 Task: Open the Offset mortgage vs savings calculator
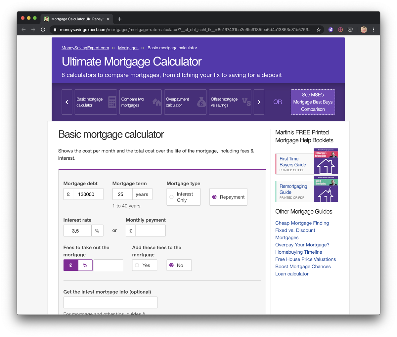point(230,102)
